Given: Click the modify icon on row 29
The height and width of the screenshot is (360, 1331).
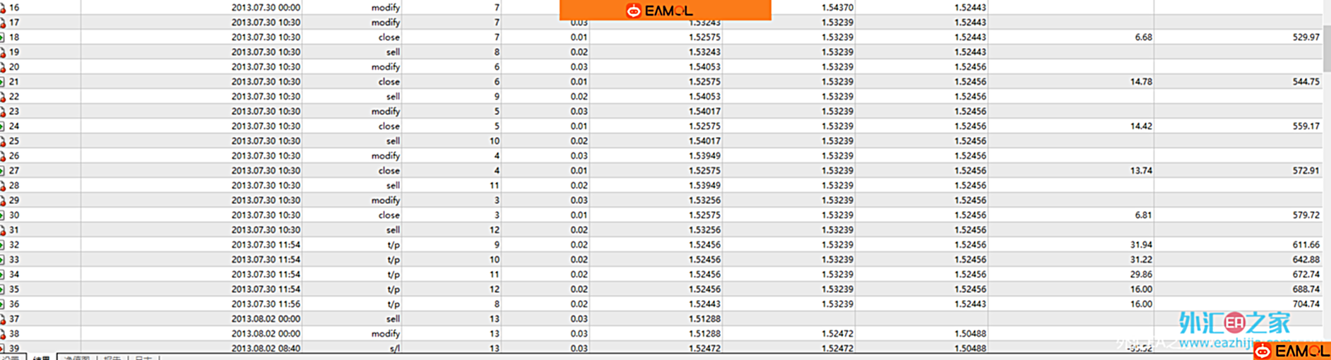Looking at the screenshot, I should coord(3,200).
